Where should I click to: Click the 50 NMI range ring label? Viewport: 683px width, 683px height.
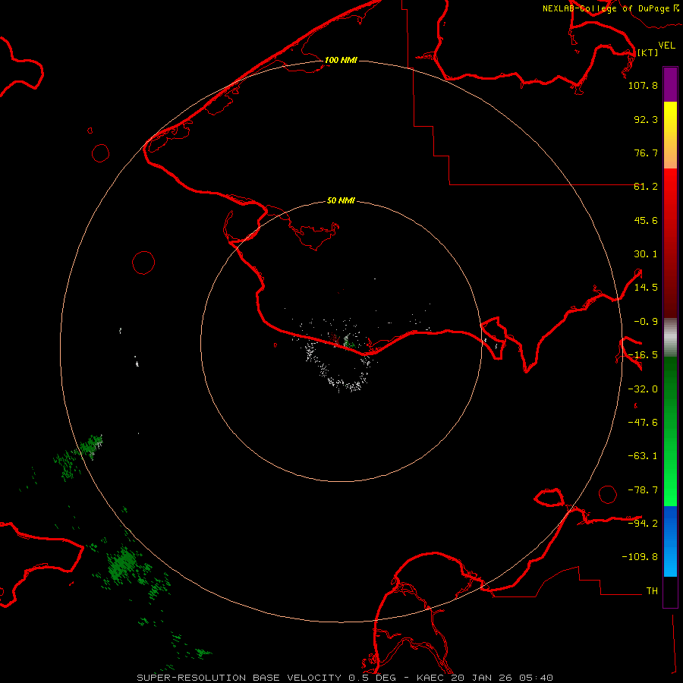pyautogui.click(x=341, y=201)
